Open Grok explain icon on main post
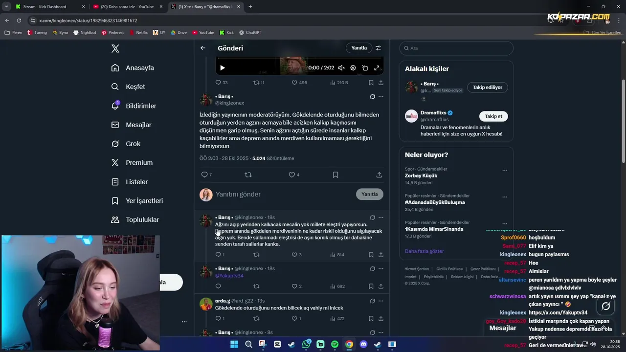 click(372, 97)
